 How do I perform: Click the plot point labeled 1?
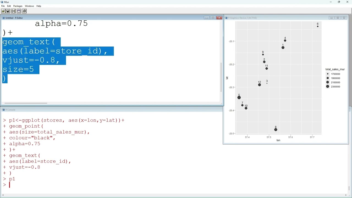tap(283, 48)
